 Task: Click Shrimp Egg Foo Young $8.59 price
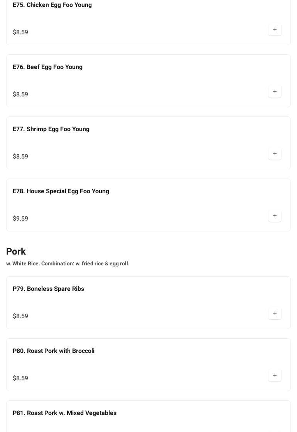click(20, 157)
